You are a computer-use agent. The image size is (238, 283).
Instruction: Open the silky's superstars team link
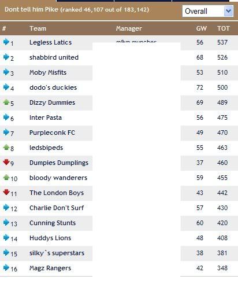[x=57, y=253]
